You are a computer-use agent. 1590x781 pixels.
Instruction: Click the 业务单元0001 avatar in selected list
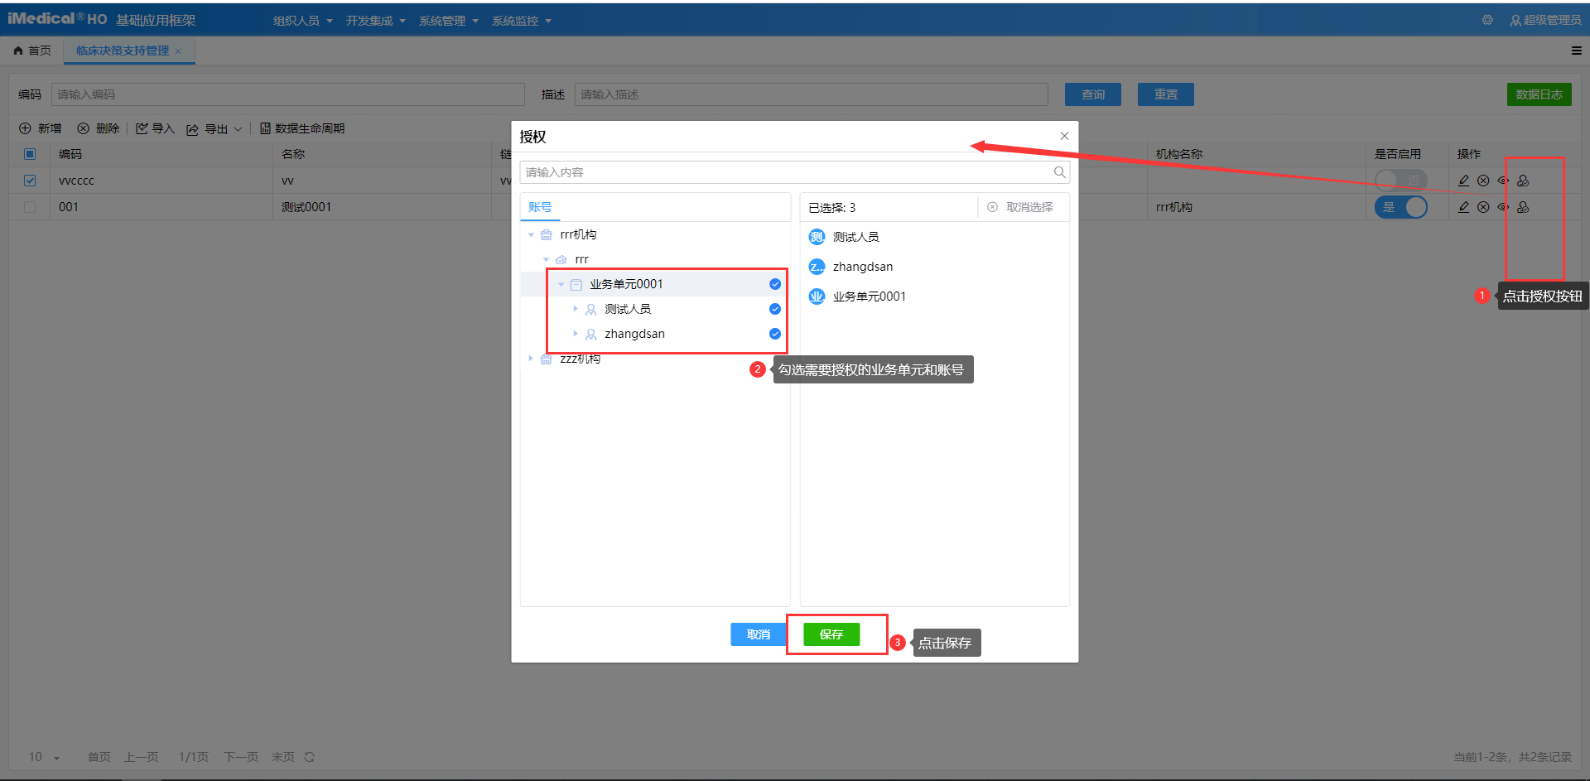tap(817, 296)
